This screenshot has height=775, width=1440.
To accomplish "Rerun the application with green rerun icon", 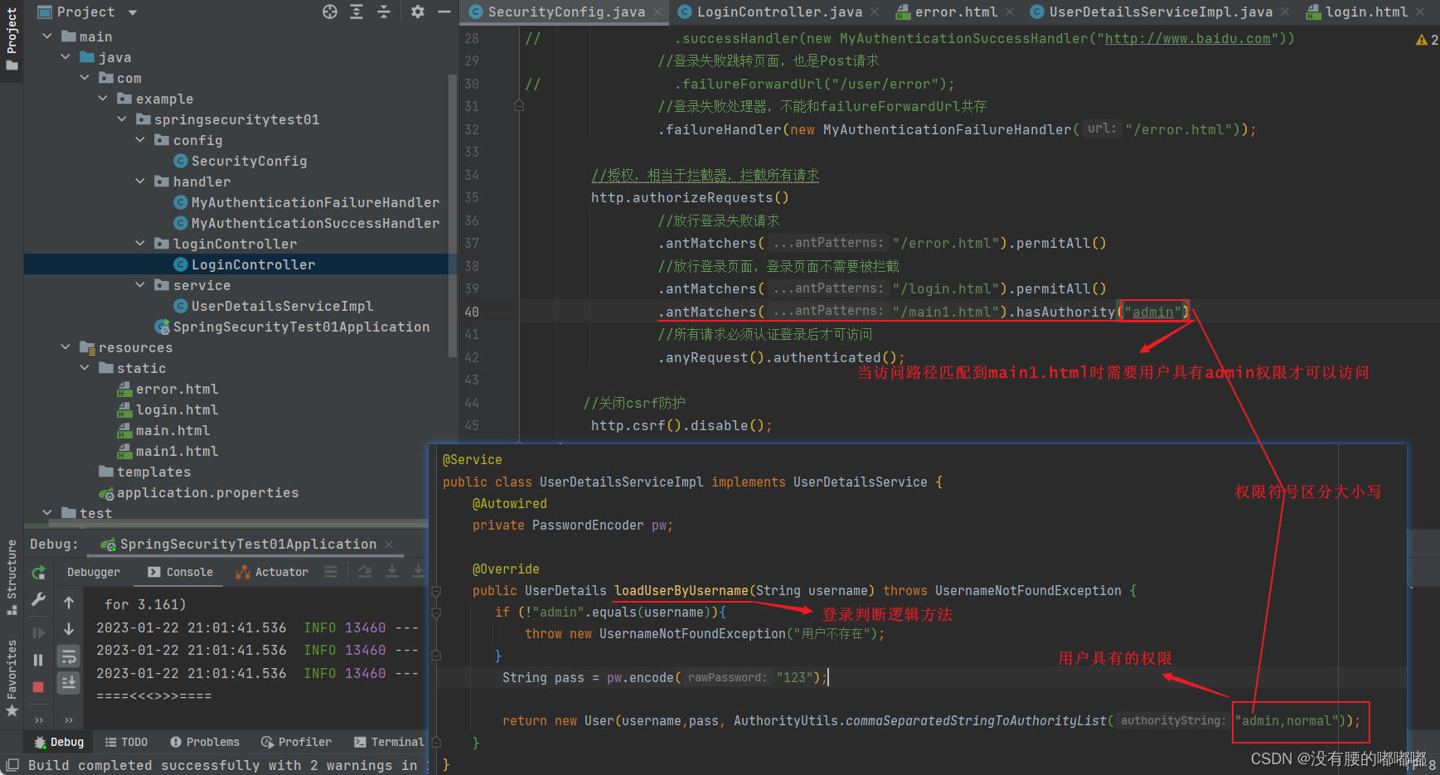I will (38, 573).
